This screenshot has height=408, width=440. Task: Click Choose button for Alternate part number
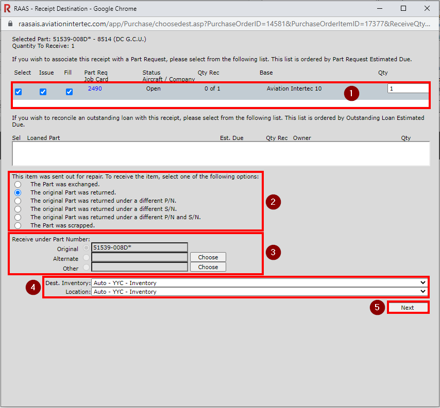click(208, 257)
